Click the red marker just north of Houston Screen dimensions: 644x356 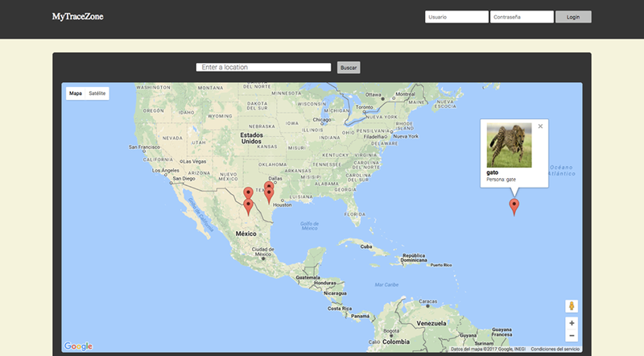(269, 195)
